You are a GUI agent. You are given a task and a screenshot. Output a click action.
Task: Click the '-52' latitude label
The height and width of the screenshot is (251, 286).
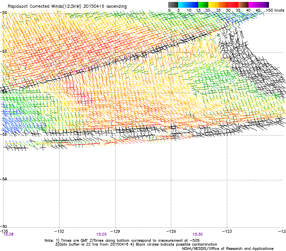click(x=3, y=51)
